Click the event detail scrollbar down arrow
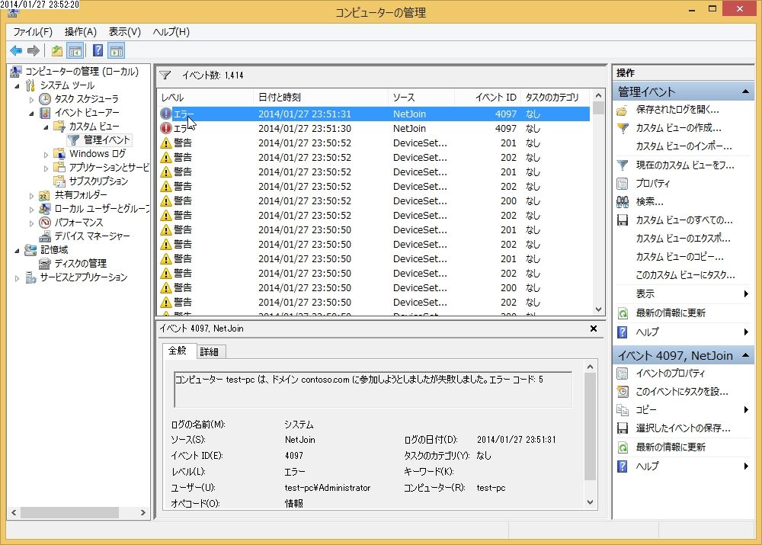This screenshot has height=545, width=762. pyautogui.click(x=590, y=502)
